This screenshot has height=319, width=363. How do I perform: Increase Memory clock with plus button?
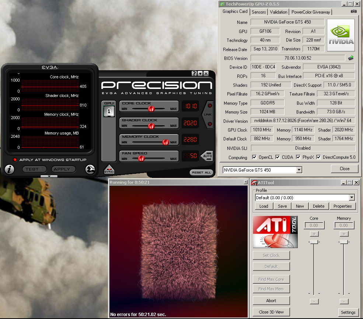pyautogui.click(x=344, y=234)
